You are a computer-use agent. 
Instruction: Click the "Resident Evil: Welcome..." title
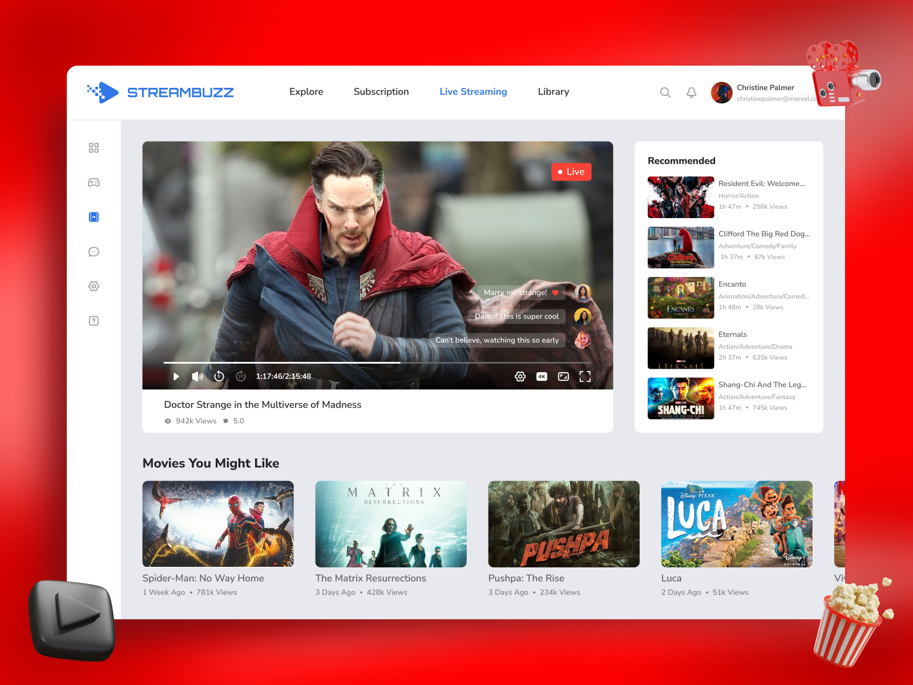tap(762, 184)
